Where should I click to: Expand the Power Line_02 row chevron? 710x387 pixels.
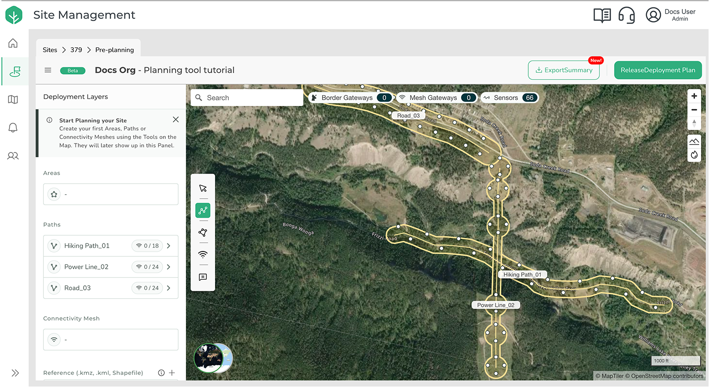(x=169, y=267)
